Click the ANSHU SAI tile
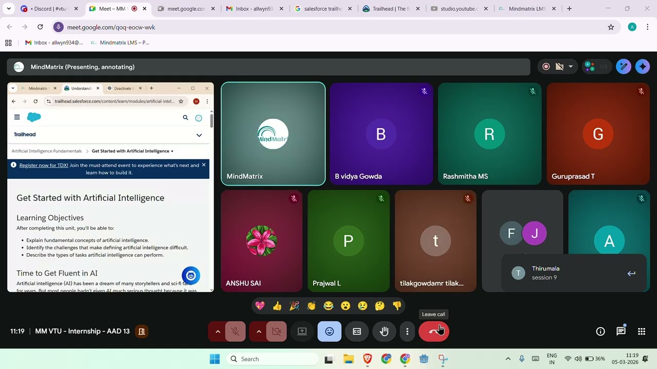Viewport: 657px width, 369px height. [262, 241]
